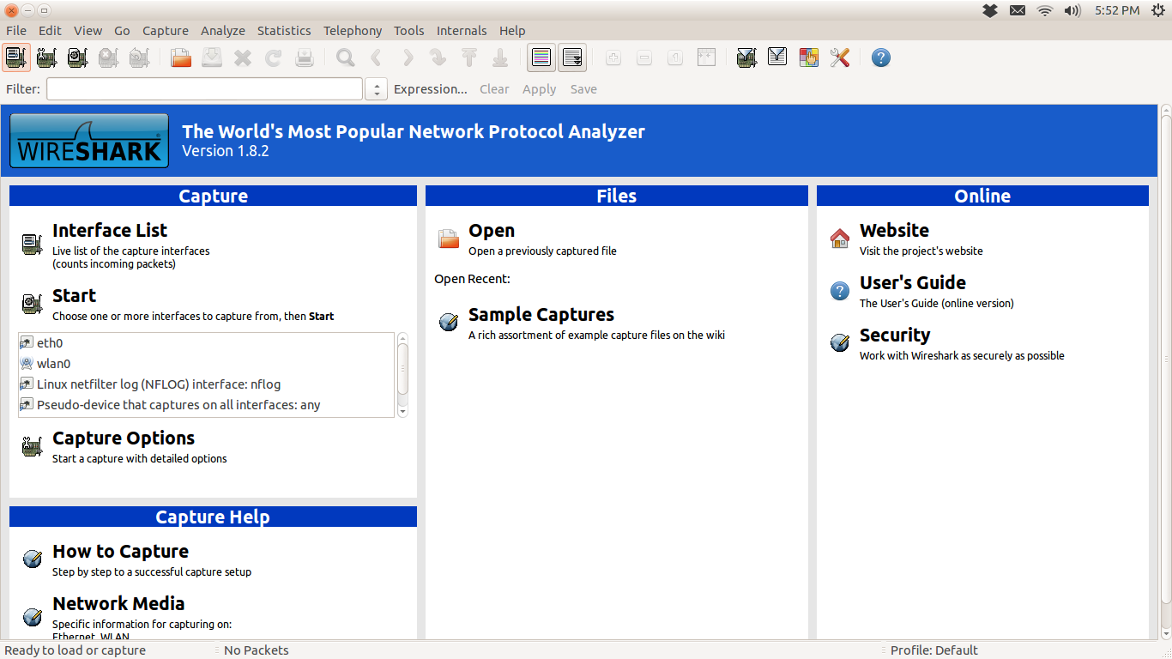The image size is (1172, 659).
Task: Open preferences with the wrench icon
Action: click(839, 57)
